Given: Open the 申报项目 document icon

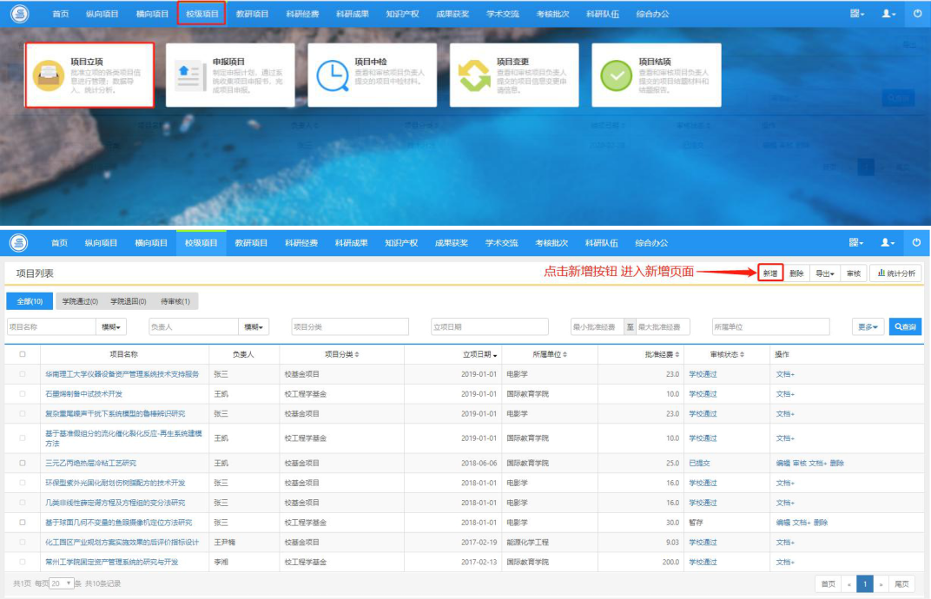Looking at the screenshot, I should pos(190,76).
